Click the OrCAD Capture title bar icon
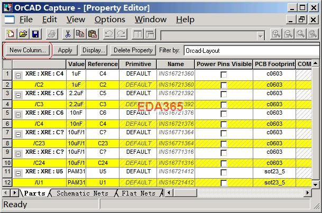 point(7,7)
